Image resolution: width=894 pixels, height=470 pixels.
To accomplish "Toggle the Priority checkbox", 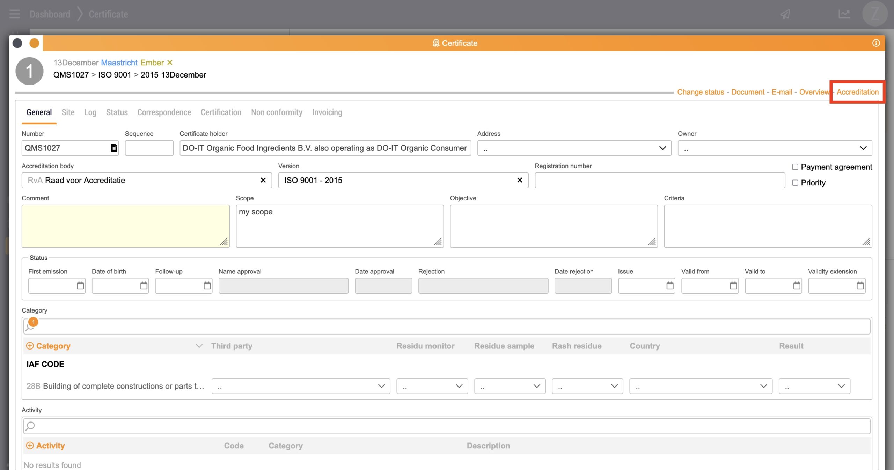I will (x=795, y=183).
